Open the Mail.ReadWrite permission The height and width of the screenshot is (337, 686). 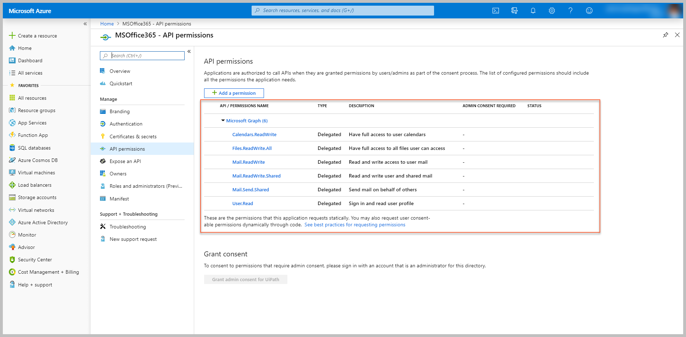tap(248, 162)
